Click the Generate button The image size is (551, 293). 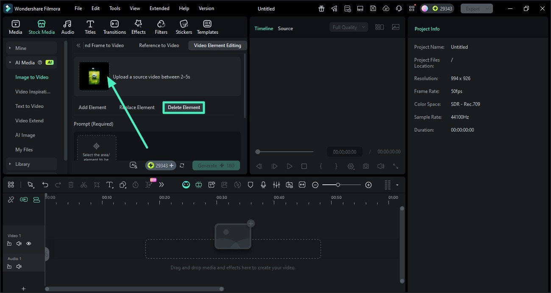point(216,166)
